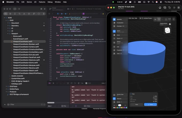Viewport: 182px width, 118px height.
Task: Open iCAD in-app View menu
Action: click(133, 18)
